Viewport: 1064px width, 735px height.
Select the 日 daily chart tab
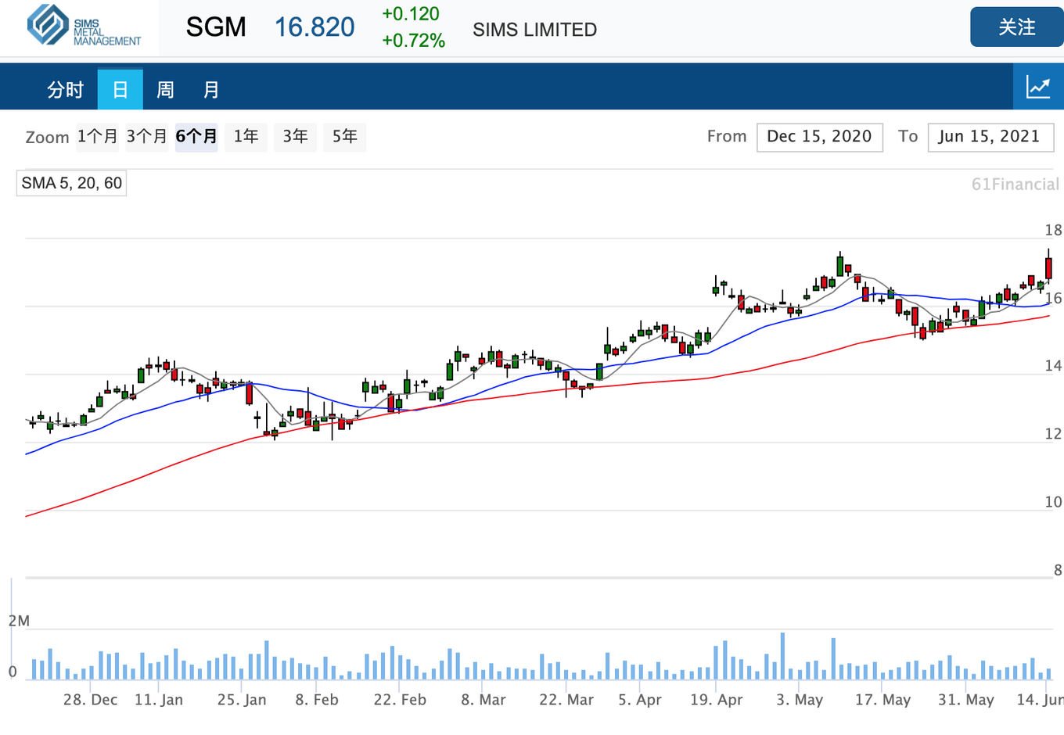120,89
